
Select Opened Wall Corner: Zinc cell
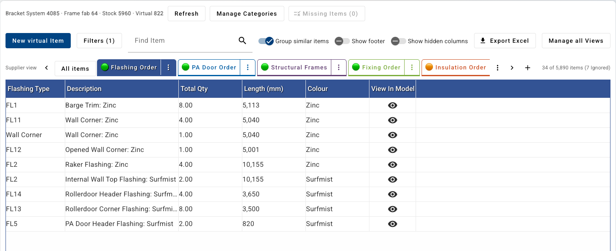pos(122,150)
